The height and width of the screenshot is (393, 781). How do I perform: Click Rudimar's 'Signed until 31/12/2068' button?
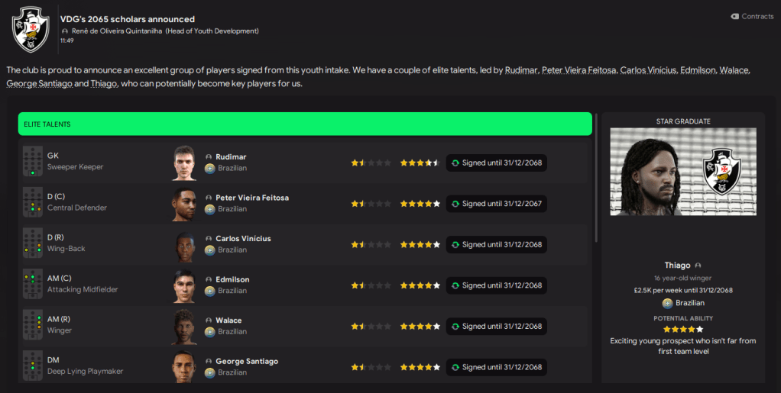pyautogui.click(x=496, y=163)
